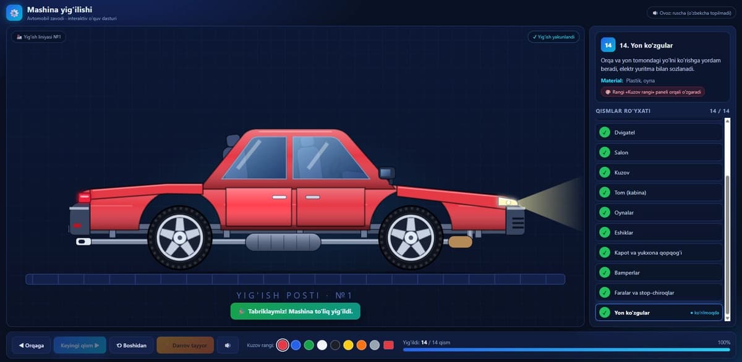
Task: Click the check icon next to Bamperlar
Action: coord(604,272)
